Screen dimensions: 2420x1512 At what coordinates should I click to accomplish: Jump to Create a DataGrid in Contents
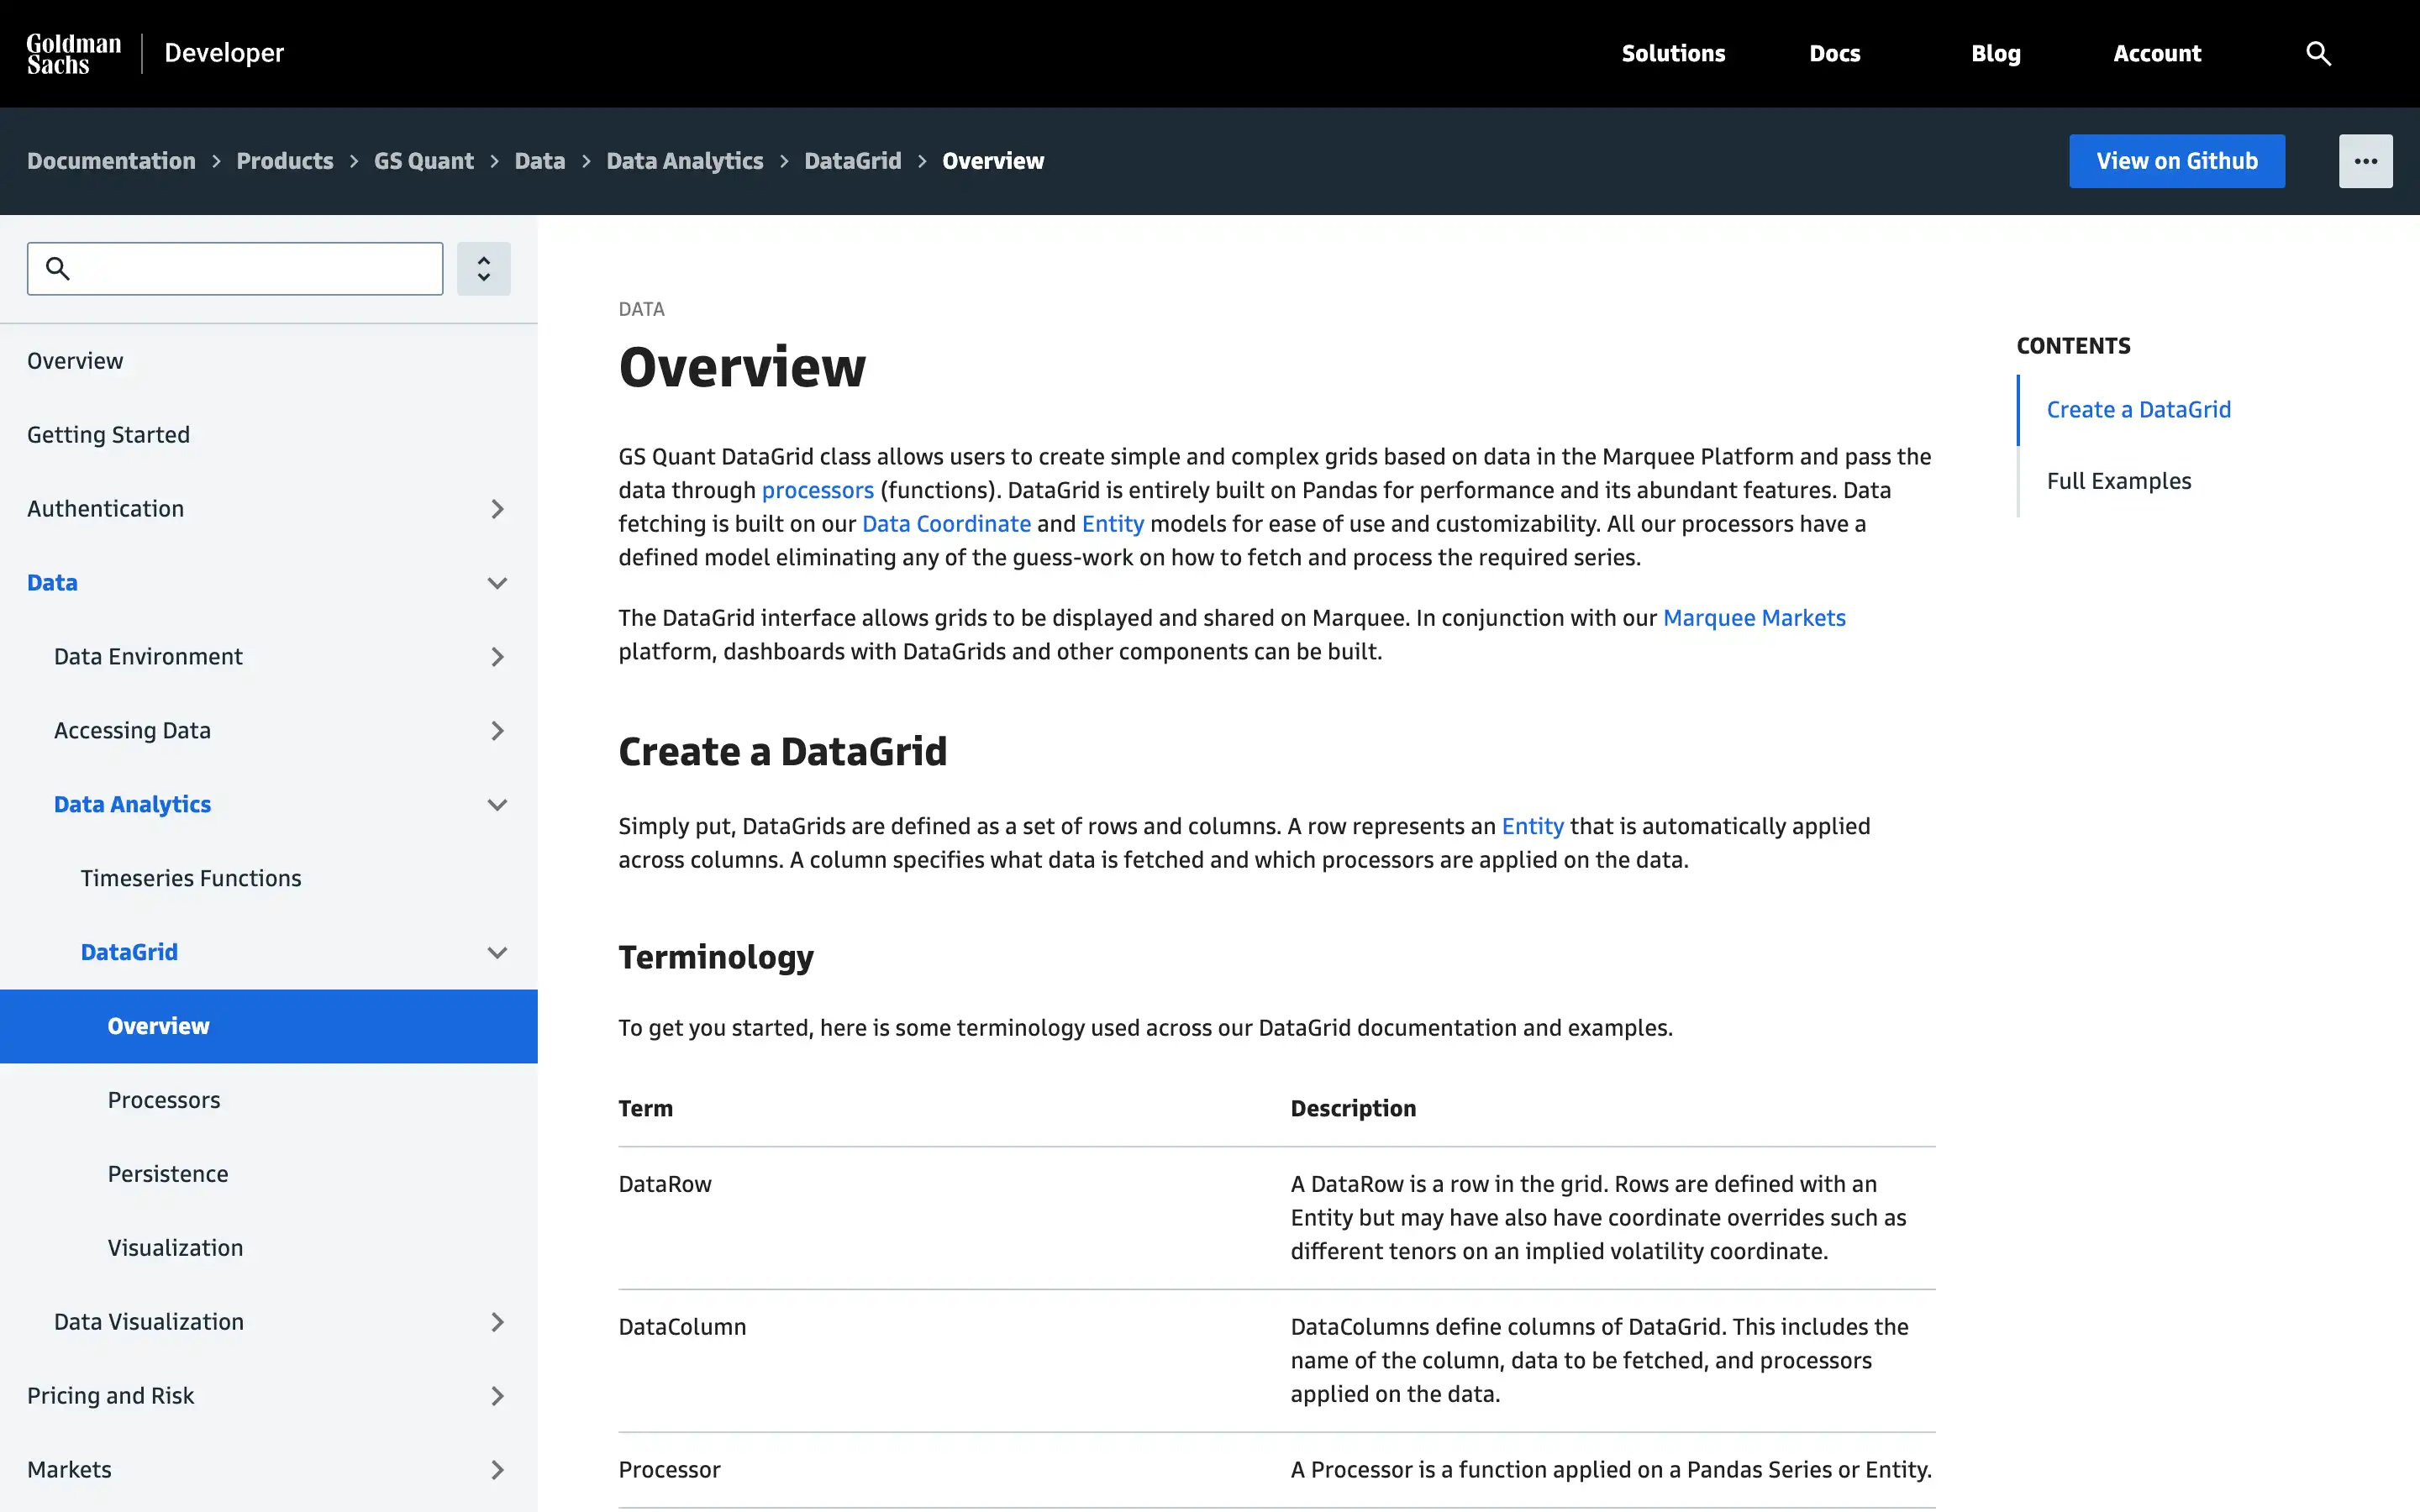pyautogui.click(x=2138, y=410)
